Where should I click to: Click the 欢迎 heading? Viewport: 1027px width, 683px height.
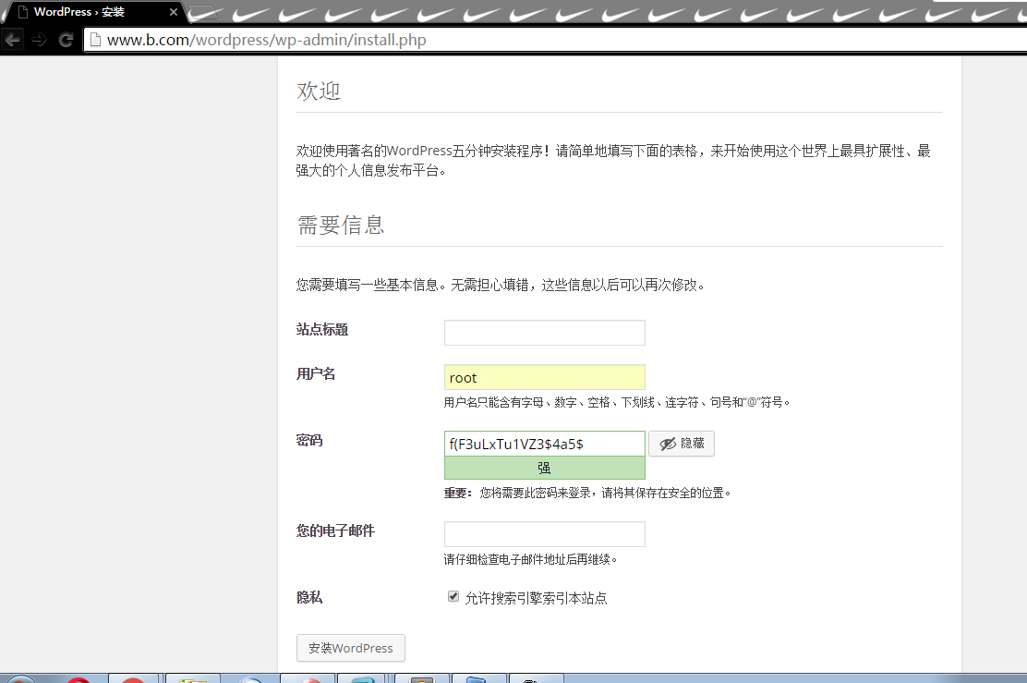click(x=319, y=91)
